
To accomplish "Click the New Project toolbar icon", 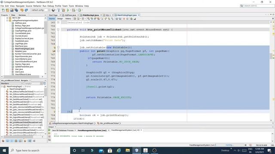I will tap(8, 10).
